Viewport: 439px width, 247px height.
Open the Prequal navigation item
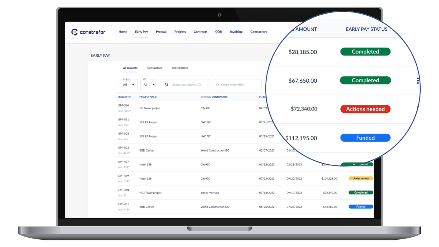pos(161,32)
